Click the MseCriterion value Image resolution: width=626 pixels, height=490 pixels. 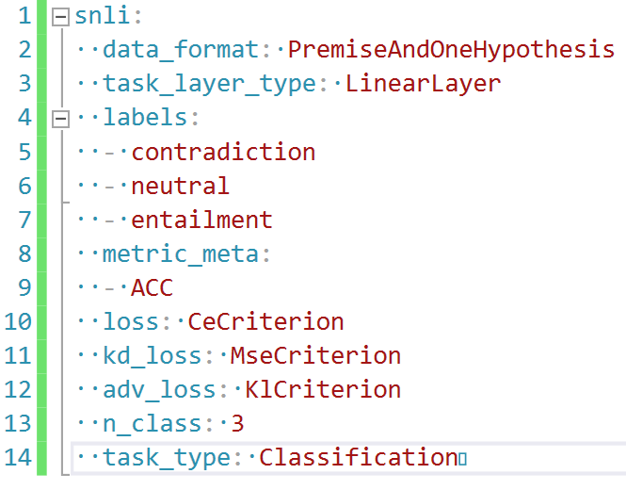coord(315,356)
